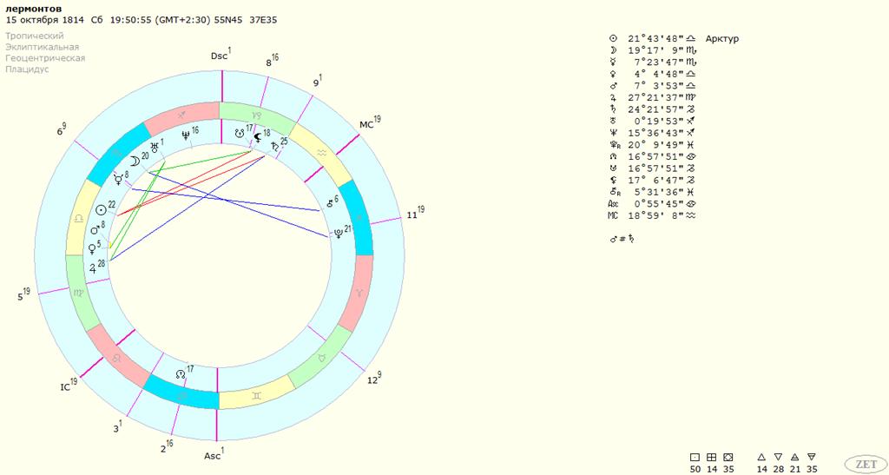Click the mutable cross icon above 35
Image resolution: width=889 pixels, height=475 pixels.
[x=728, y=457]
